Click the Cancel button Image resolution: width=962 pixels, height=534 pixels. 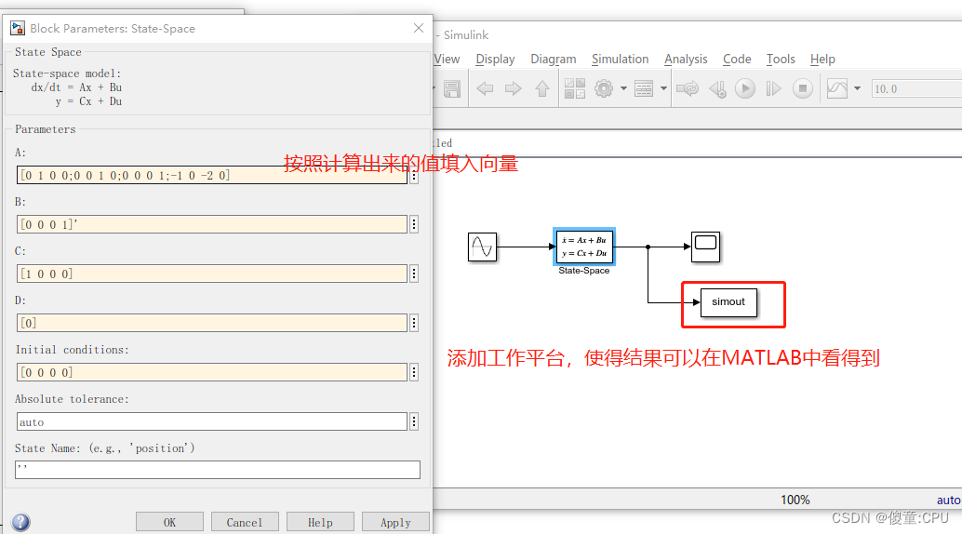pyautogui.click(x=245, y=522)
